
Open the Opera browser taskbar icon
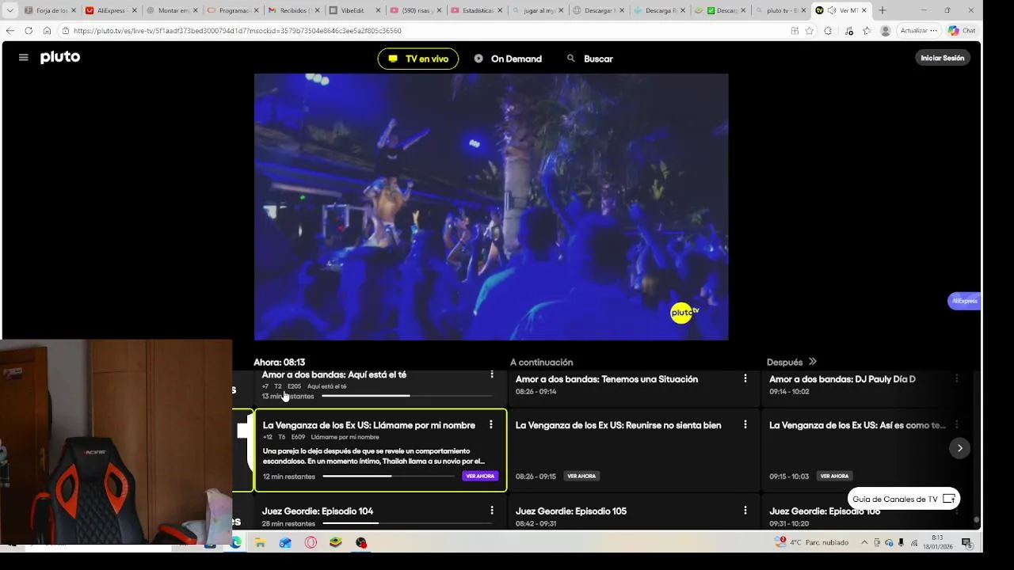coord(311,542)
